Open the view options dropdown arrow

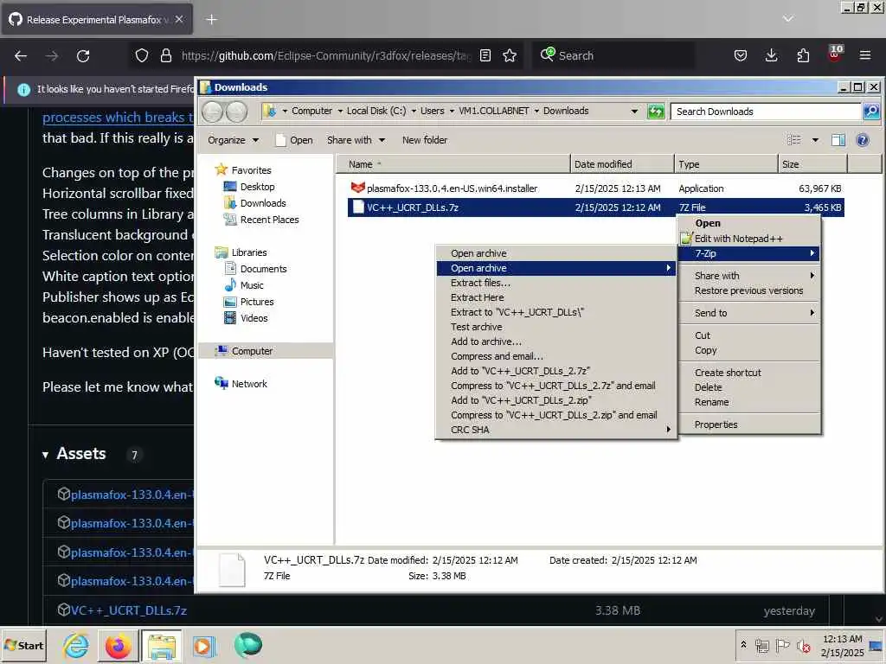(815, 140)
